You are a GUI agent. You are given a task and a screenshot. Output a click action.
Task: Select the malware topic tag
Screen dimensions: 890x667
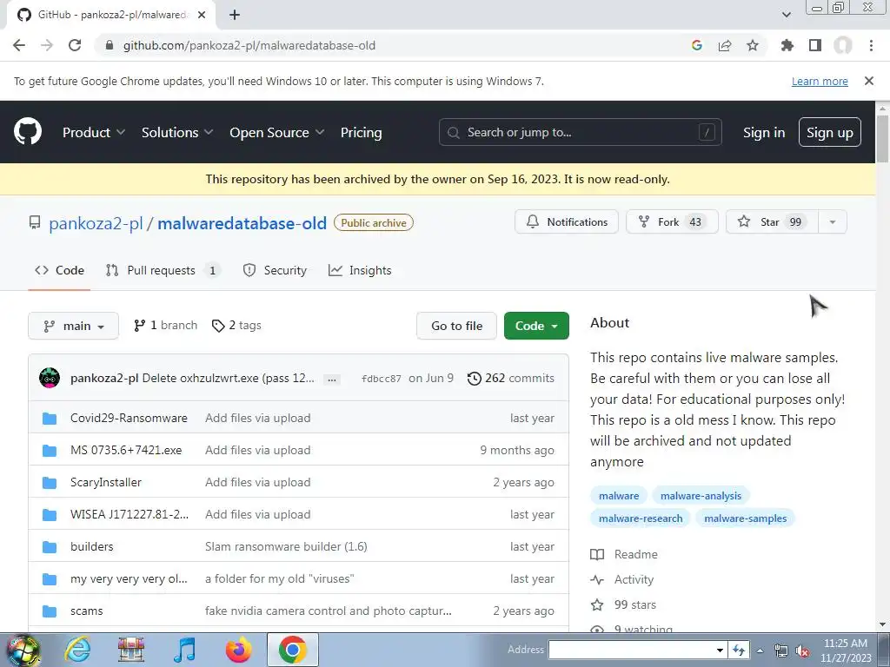[x=619, y=496]
